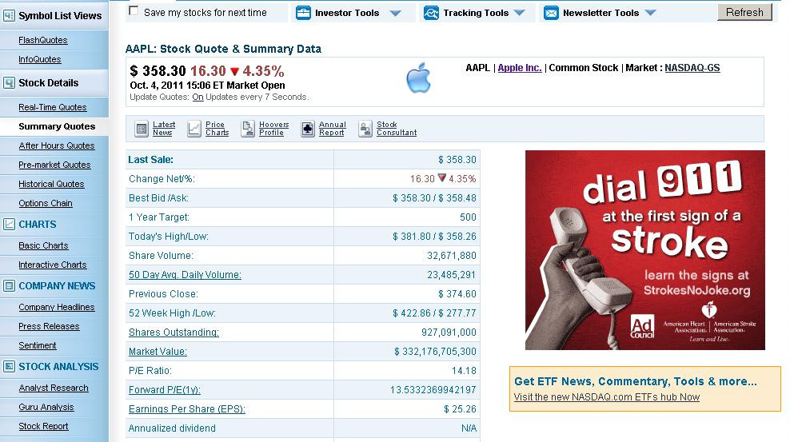Screen dimensions: 790x442
Task: Click the Refresh button
Action: (x=744, y=12)
